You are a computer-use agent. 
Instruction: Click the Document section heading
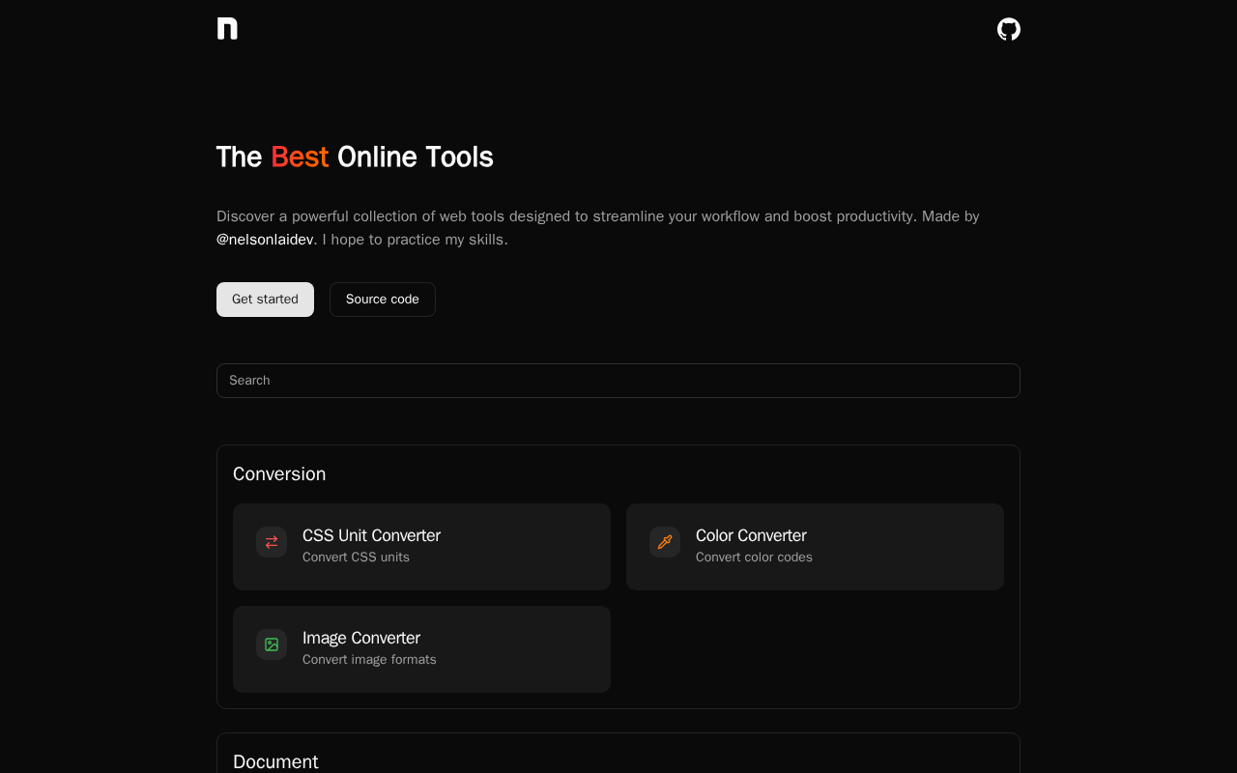pos(275,761)
